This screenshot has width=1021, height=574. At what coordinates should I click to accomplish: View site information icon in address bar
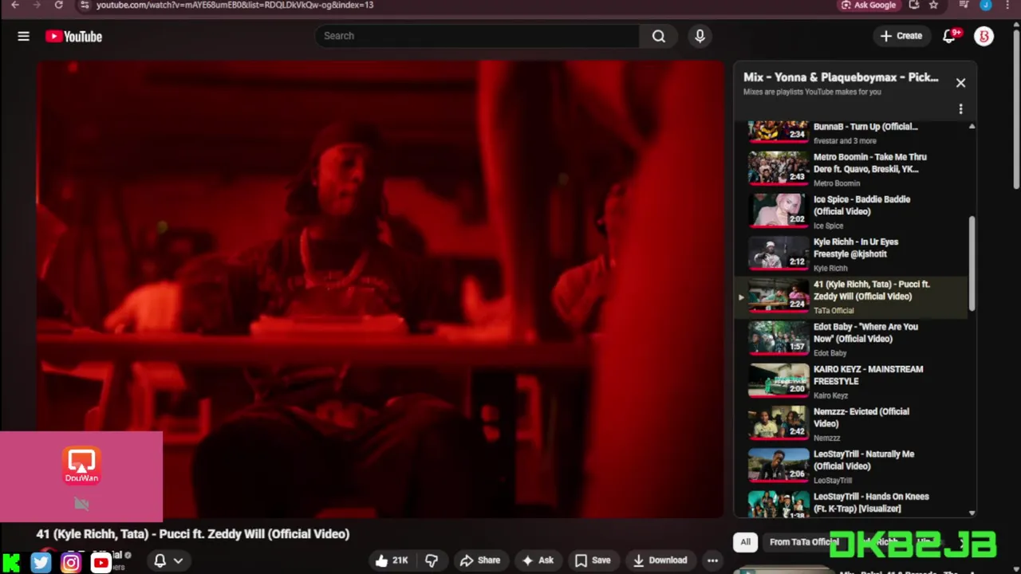(x=85, y=5)
